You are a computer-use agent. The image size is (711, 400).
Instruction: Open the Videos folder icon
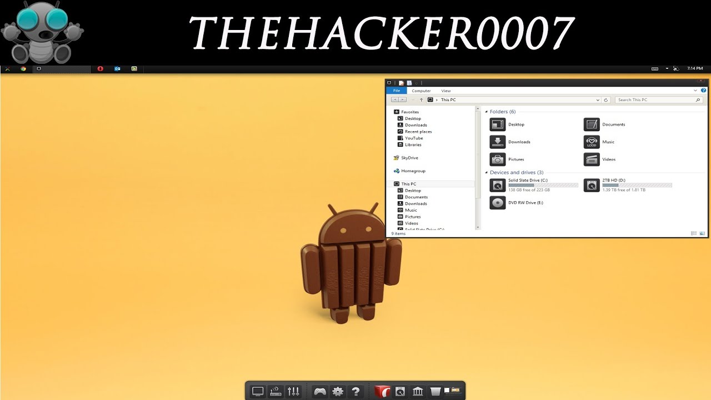pos(592,159)
